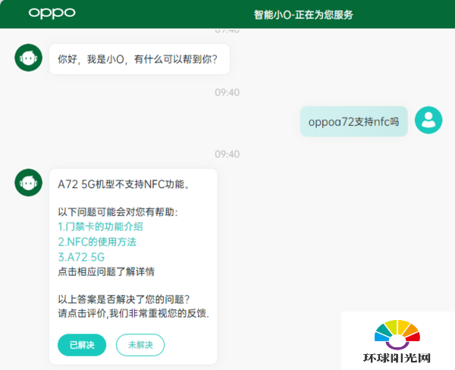The image size is (455, 370).
Task: Click the user profile avatar icon
Action: [x=428, y=120]
